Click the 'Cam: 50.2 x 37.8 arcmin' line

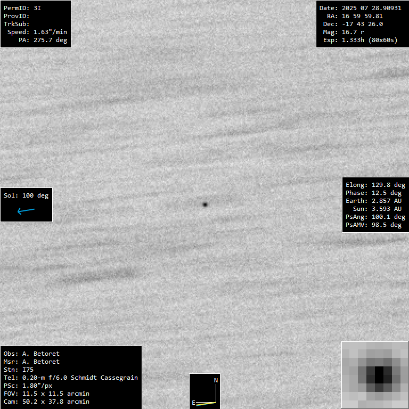pos(46,402)
